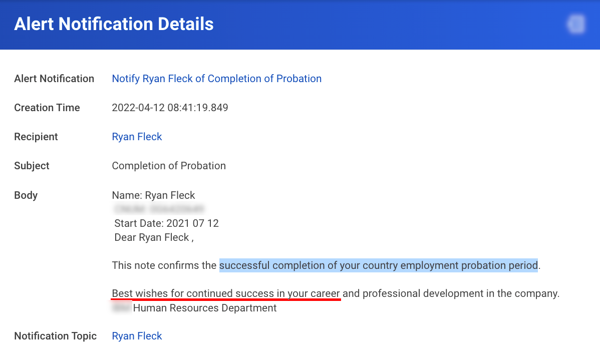Click the Notification Topic field label
Screen dimensions: 600x353
55,336
